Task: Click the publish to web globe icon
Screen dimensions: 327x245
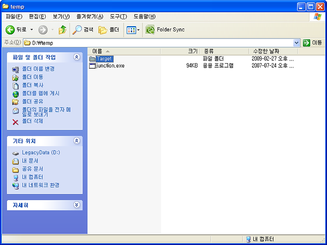Action: click(x=15, y=94)
